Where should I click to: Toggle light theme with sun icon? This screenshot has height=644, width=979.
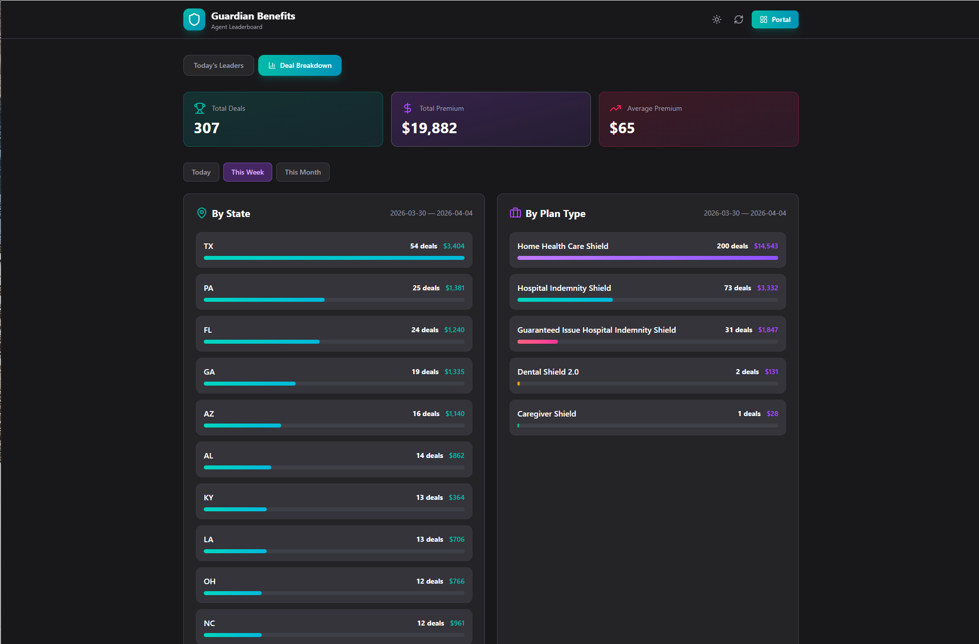[716, 19]
